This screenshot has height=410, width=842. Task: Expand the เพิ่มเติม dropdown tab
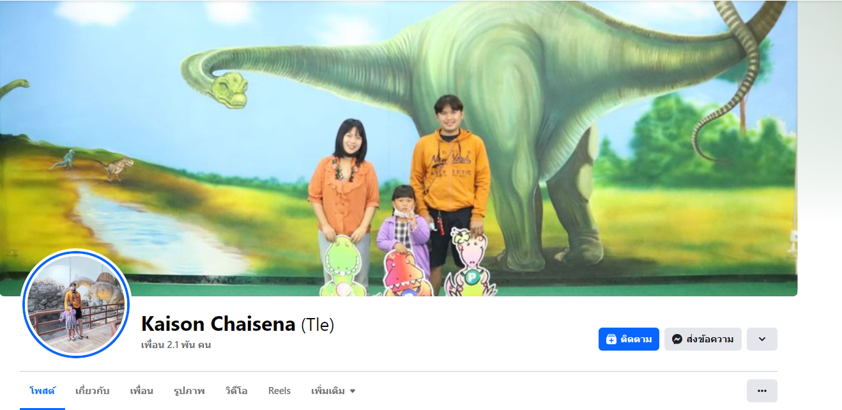click(333, 391)
